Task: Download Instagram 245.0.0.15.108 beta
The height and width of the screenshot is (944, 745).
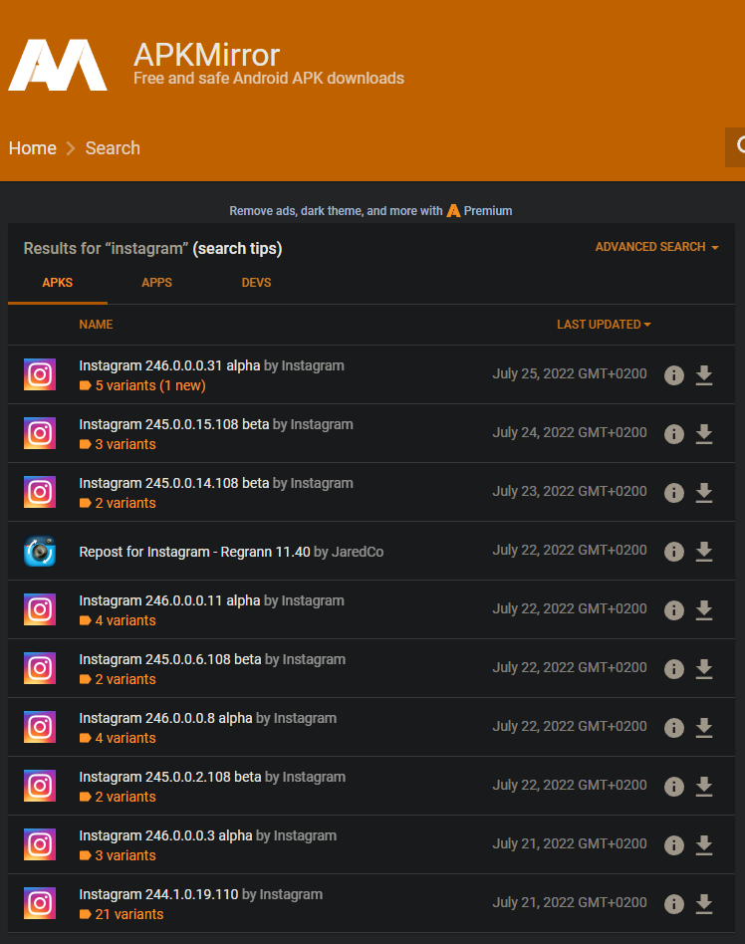Action: [x=704, y=434]
